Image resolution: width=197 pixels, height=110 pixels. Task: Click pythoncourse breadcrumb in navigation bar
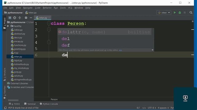click(14, 13)
